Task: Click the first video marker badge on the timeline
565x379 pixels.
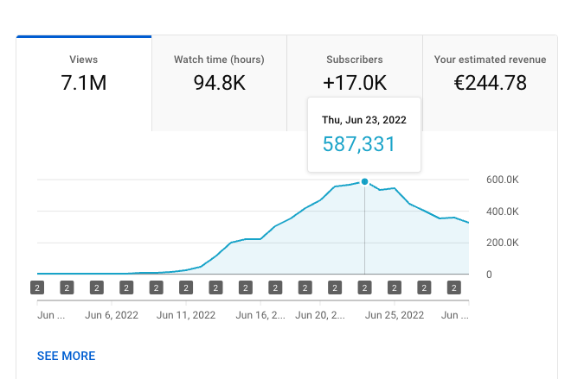Action: 37,287
